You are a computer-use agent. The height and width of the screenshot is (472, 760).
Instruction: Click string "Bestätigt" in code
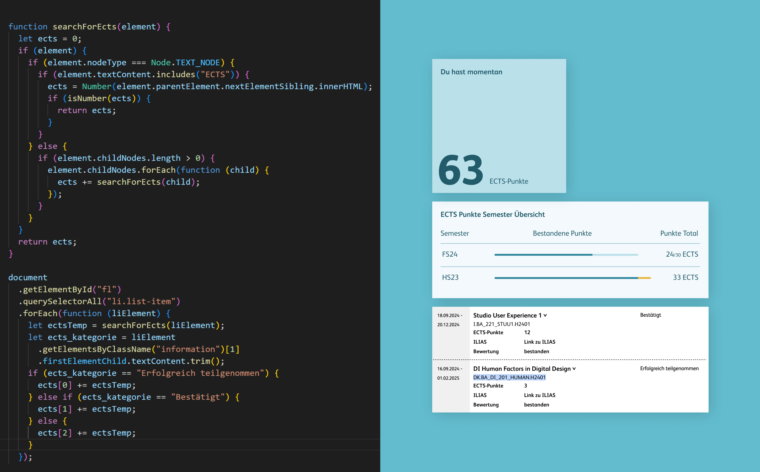[x=198, y=397]
